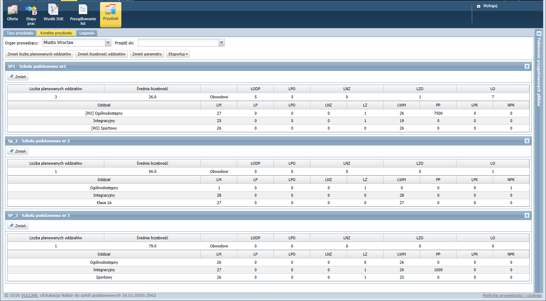Click Zmień button in SP_3 section
Image resolution: width=546 pixels, height=301 pixels.
pos(18,226)
